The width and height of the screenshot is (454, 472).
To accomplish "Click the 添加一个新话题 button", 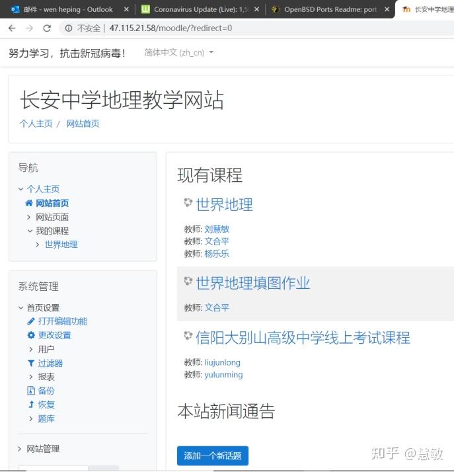I will pyautogui.click(x=213, y=455).
